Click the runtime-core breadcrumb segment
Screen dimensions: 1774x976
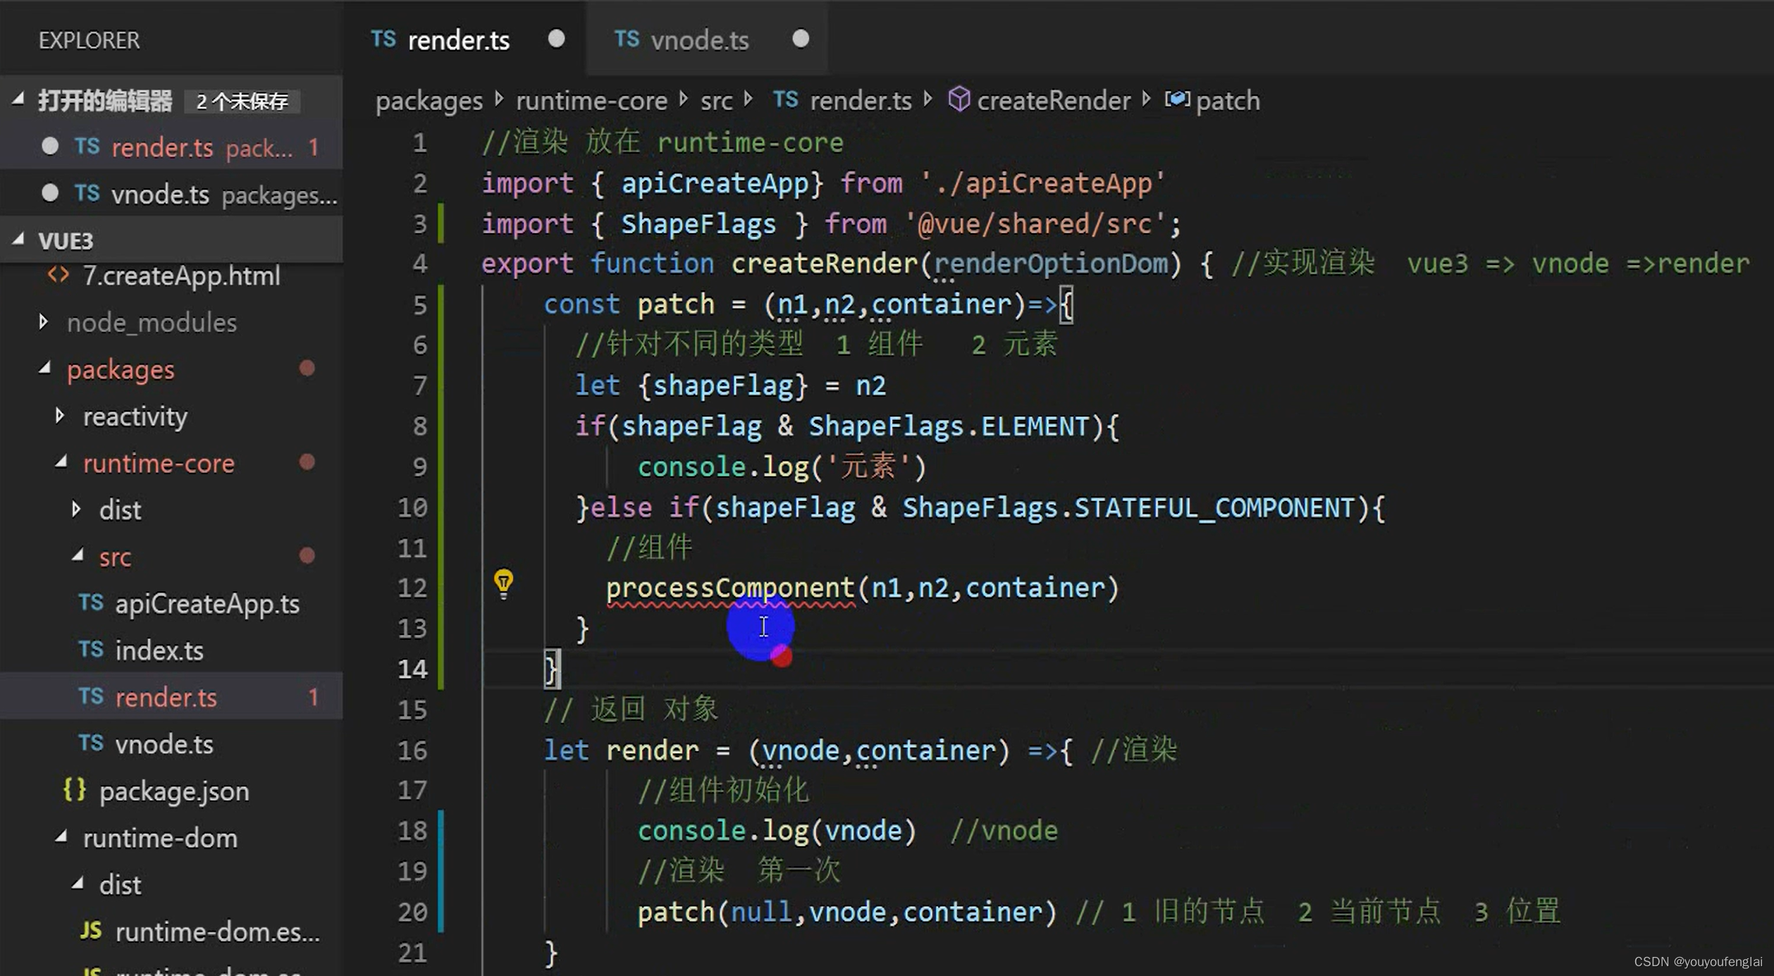592,101
